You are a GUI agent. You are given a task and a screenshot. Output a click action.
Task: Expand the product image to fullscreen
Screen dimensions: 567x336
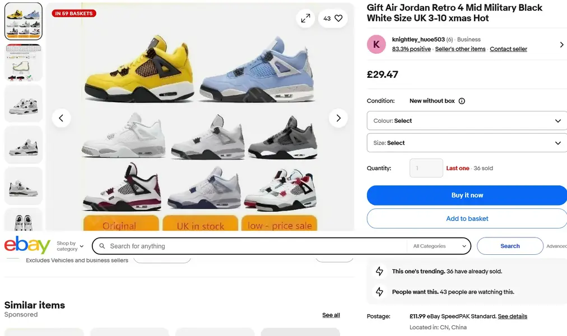tap(305, 18)
